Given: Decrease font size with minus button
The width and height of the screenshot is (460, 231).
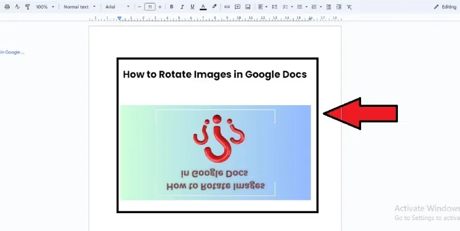Looking at the screenshot, I should click(139, 7).
